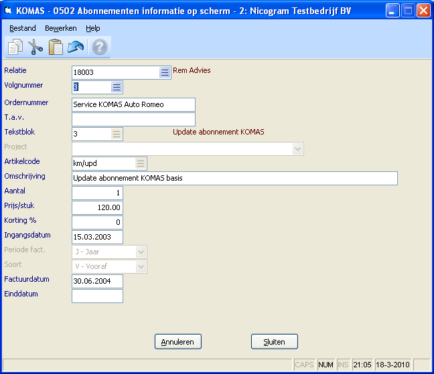
Task: Click the Help question mark icon
Action: pos(100,47)
